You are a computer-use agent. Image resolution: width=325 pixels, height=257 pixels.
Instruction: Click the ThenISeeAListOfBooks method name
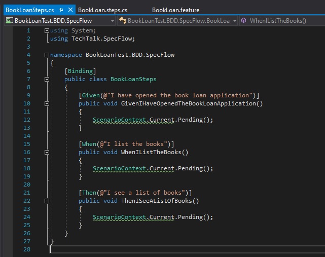(x=157, y=201)
